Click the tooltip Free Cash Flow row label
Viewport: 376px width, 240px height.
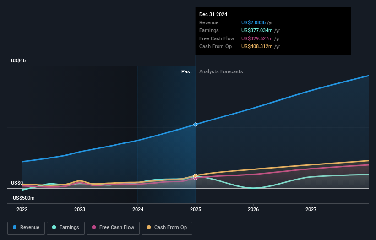tap(217, 38)
